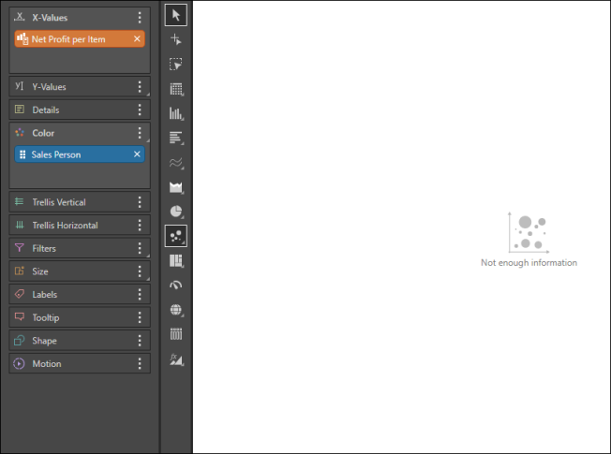Screen dimensions: 611x454
Task: Open the Filters zone options menu
Action: coord(140,248)
